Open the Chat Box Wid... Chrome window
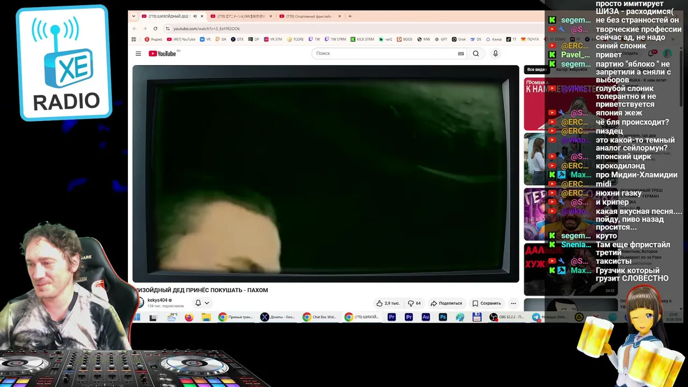The width and height of the screenshot is (688, 387). coord(320,317)
